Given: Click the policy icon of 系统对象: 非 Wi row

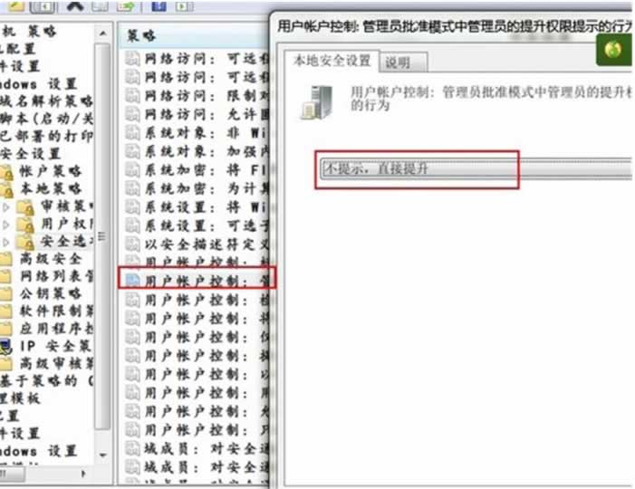Looking at the screenshot, I should pyautogui.click(x=132, y=133).
